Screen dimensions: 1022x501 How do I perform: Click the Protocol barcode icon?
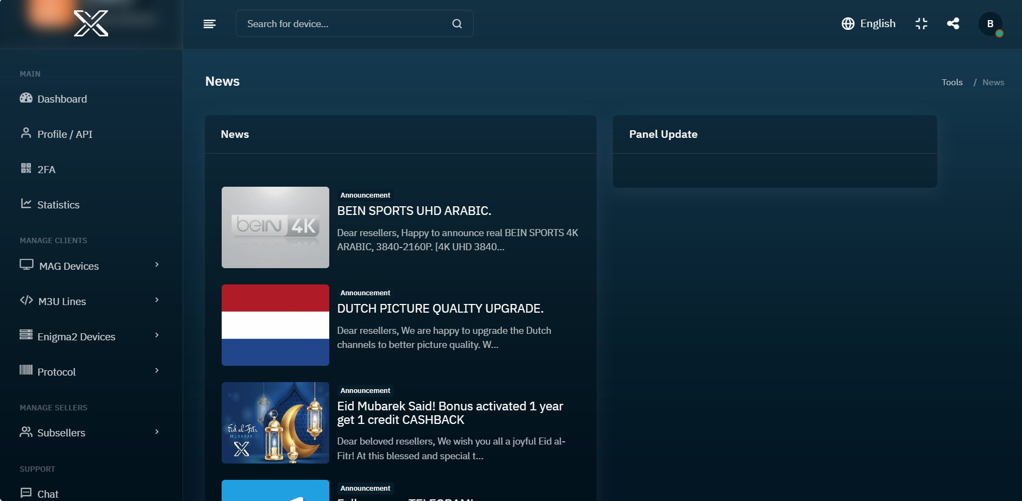point(26,370)
